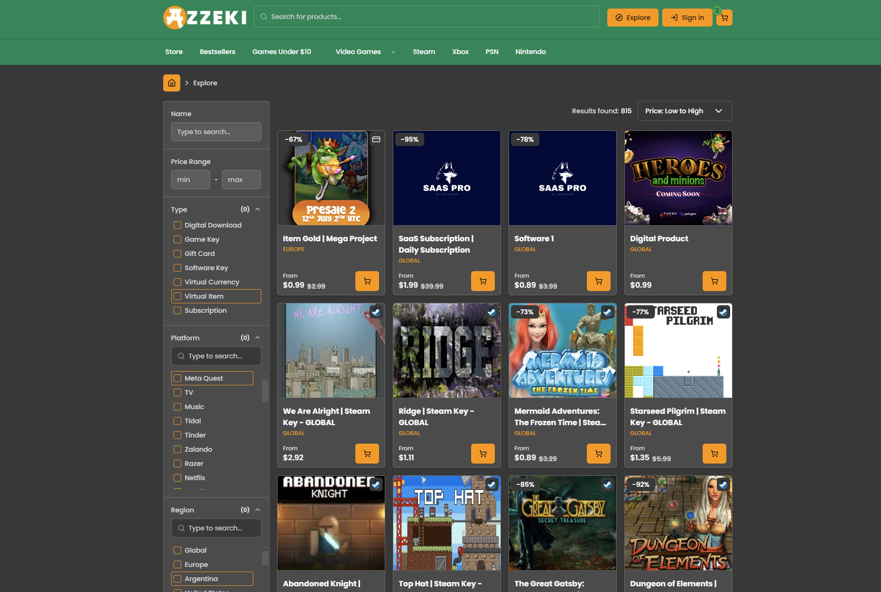
Task: Tick the Virtual Currency checkbox
Action: 177,282
